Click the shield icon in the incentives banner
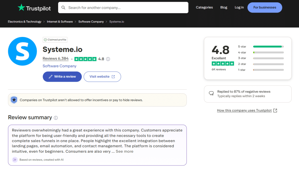This screenshot has width=299, height=171. 14,100
